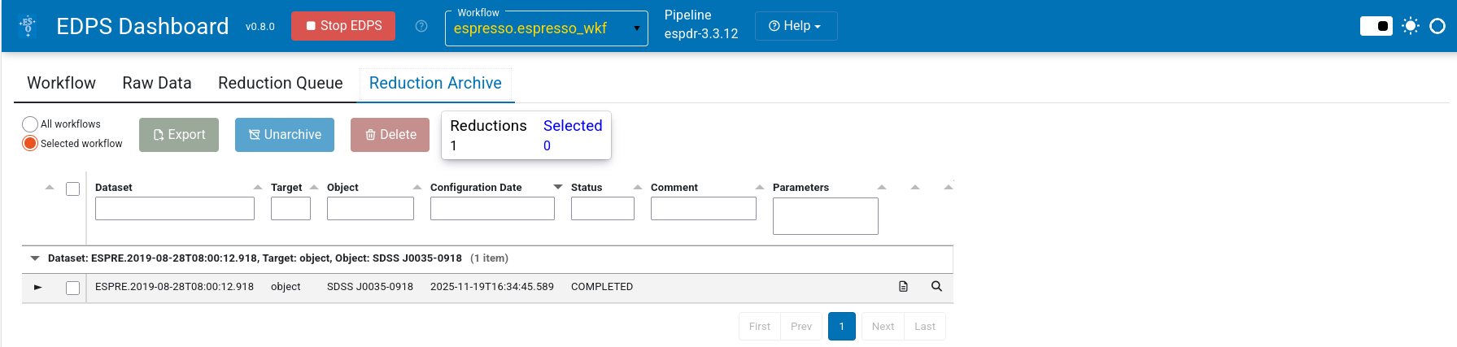Click magnifier icon to inspect ESPRE reduction

tap(936, 286)
